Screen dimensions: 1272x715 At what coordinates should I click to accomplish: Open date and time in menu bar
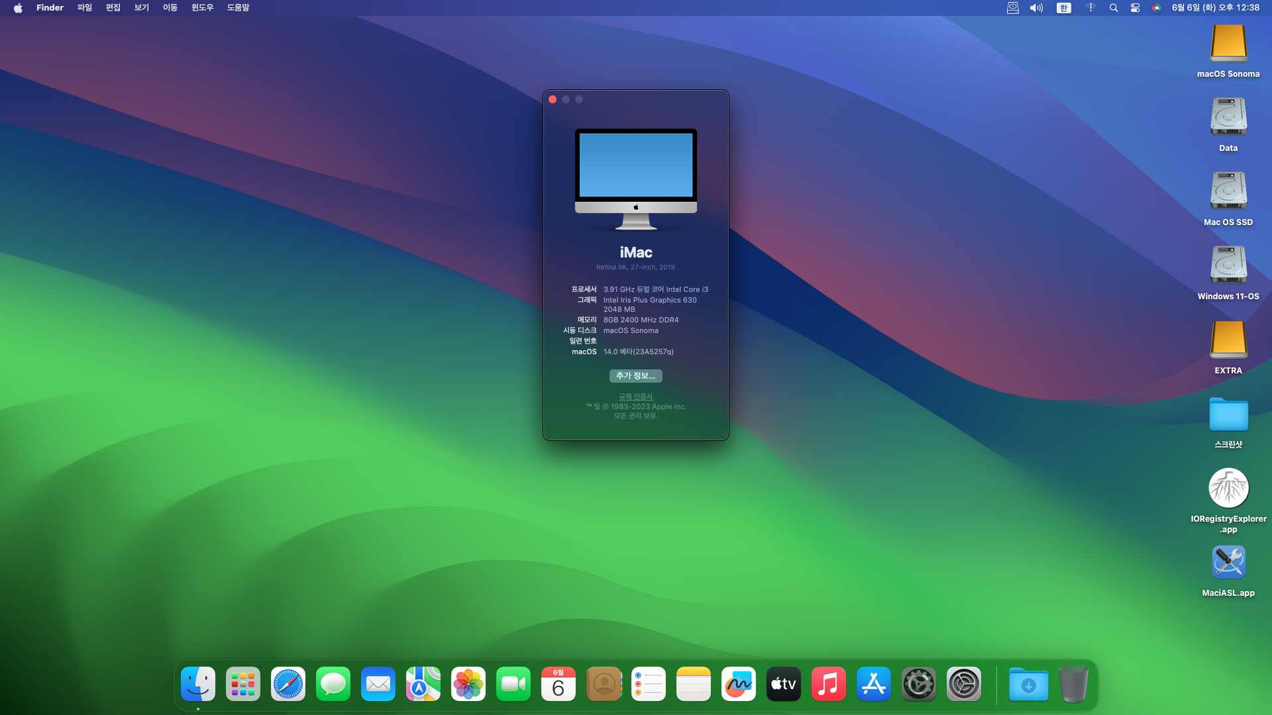click(x=1216, y=8)
